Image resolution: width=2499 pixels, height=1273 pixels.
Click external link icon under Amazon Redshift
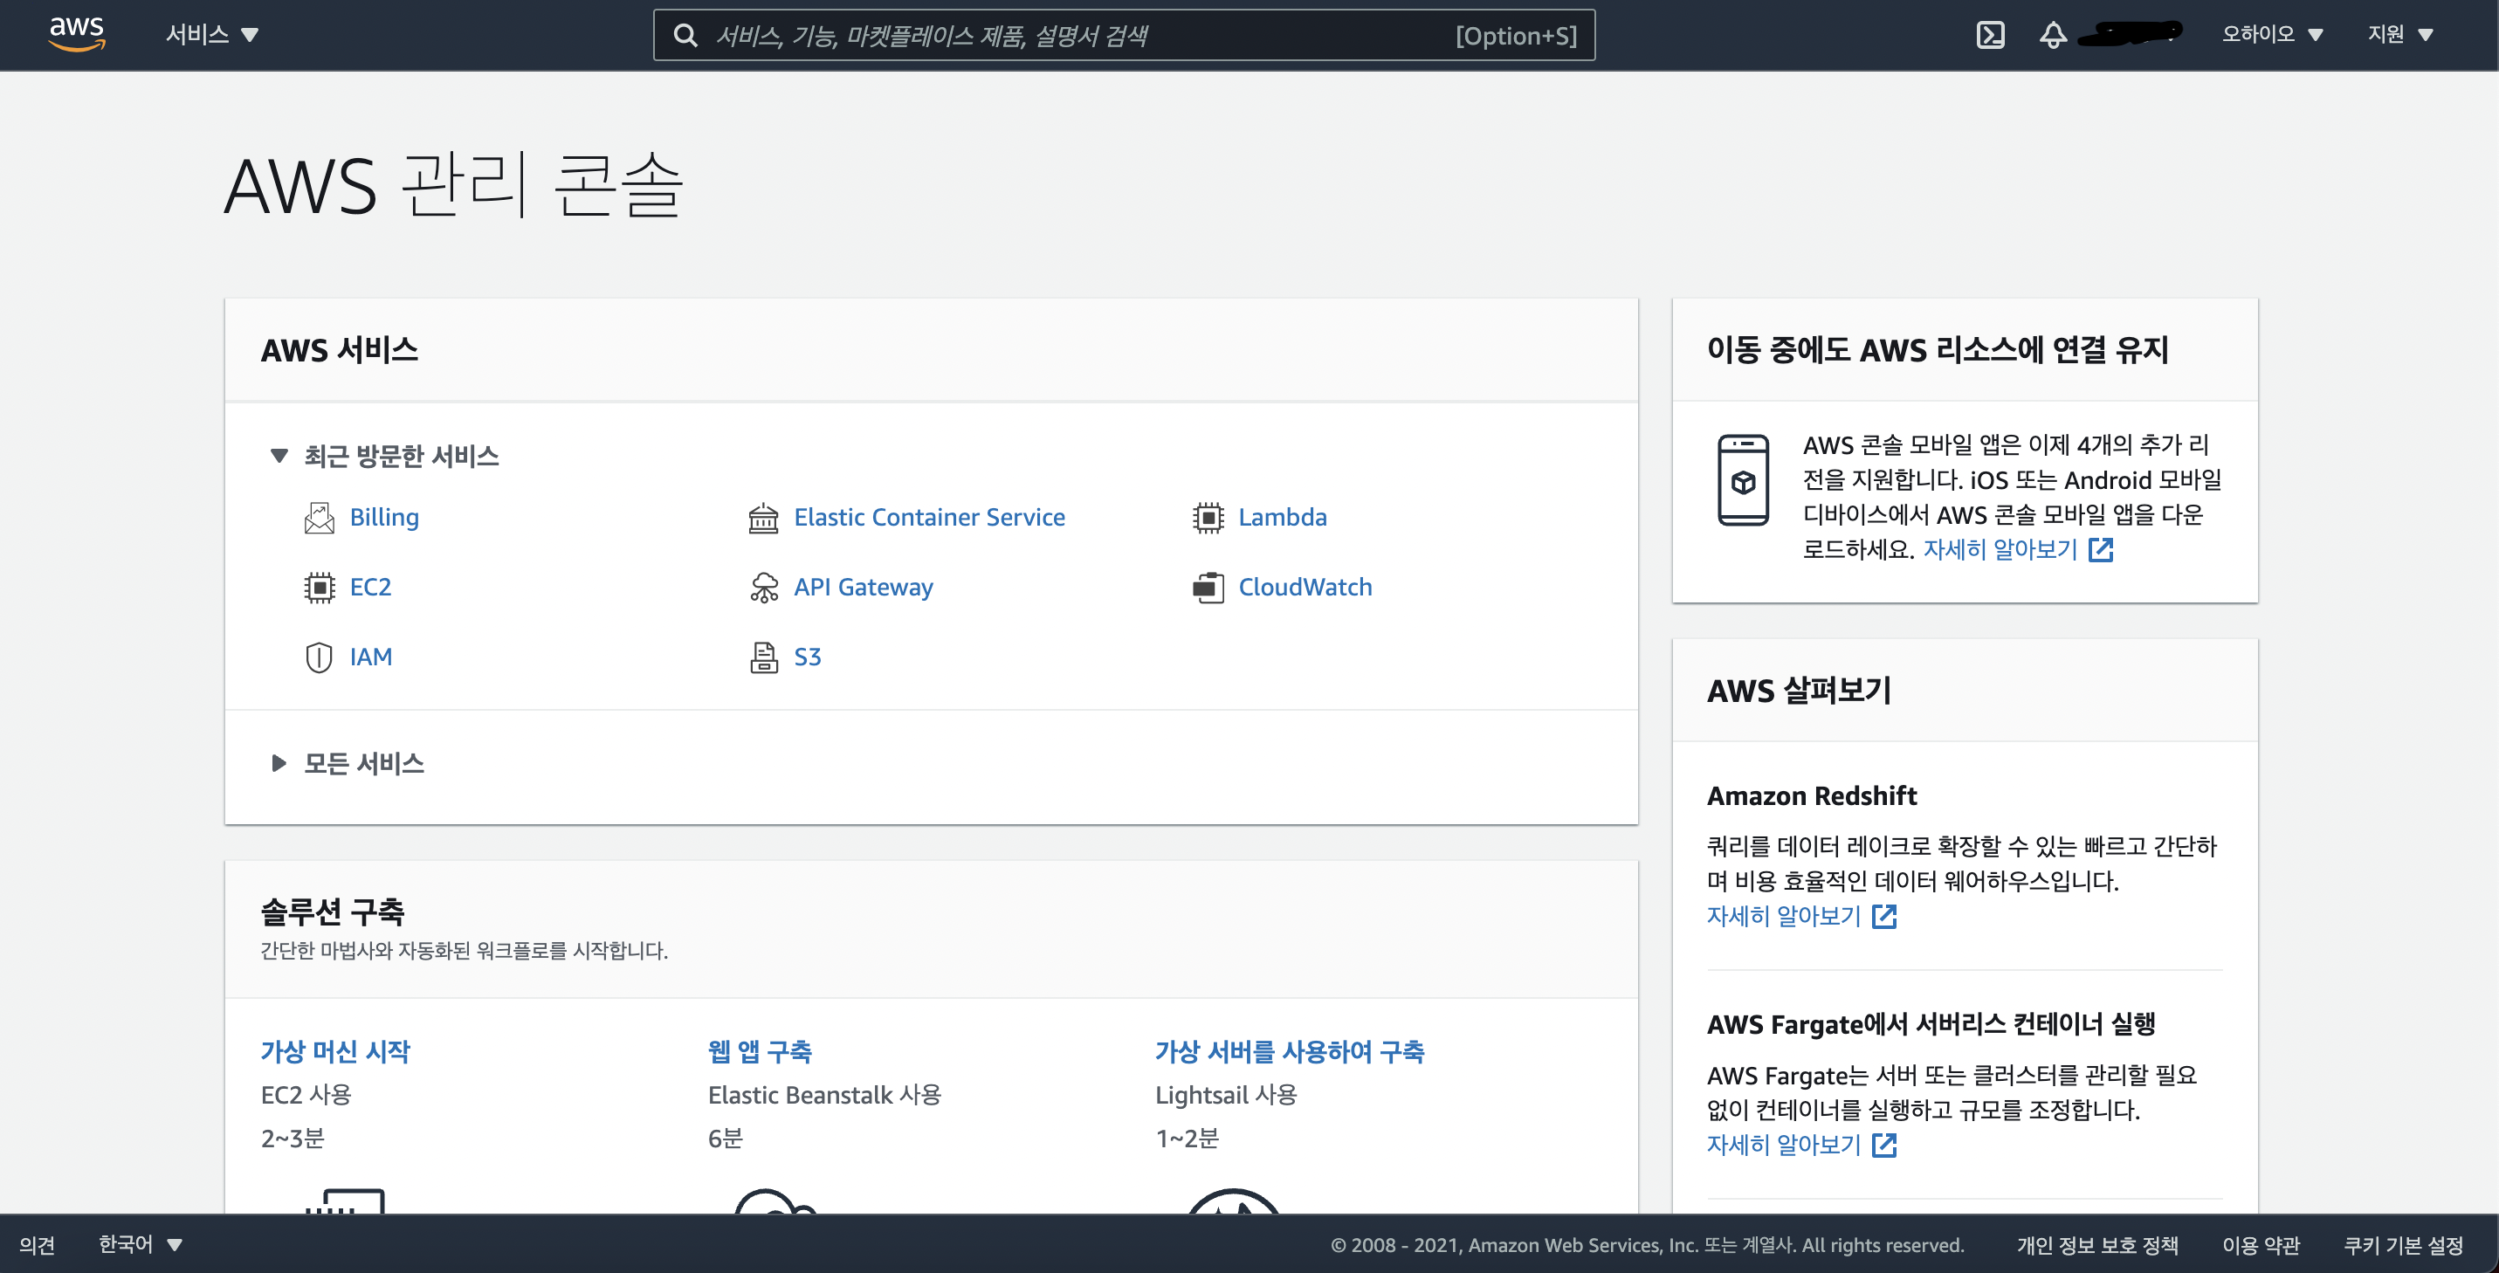click(x=1884, y=917)
